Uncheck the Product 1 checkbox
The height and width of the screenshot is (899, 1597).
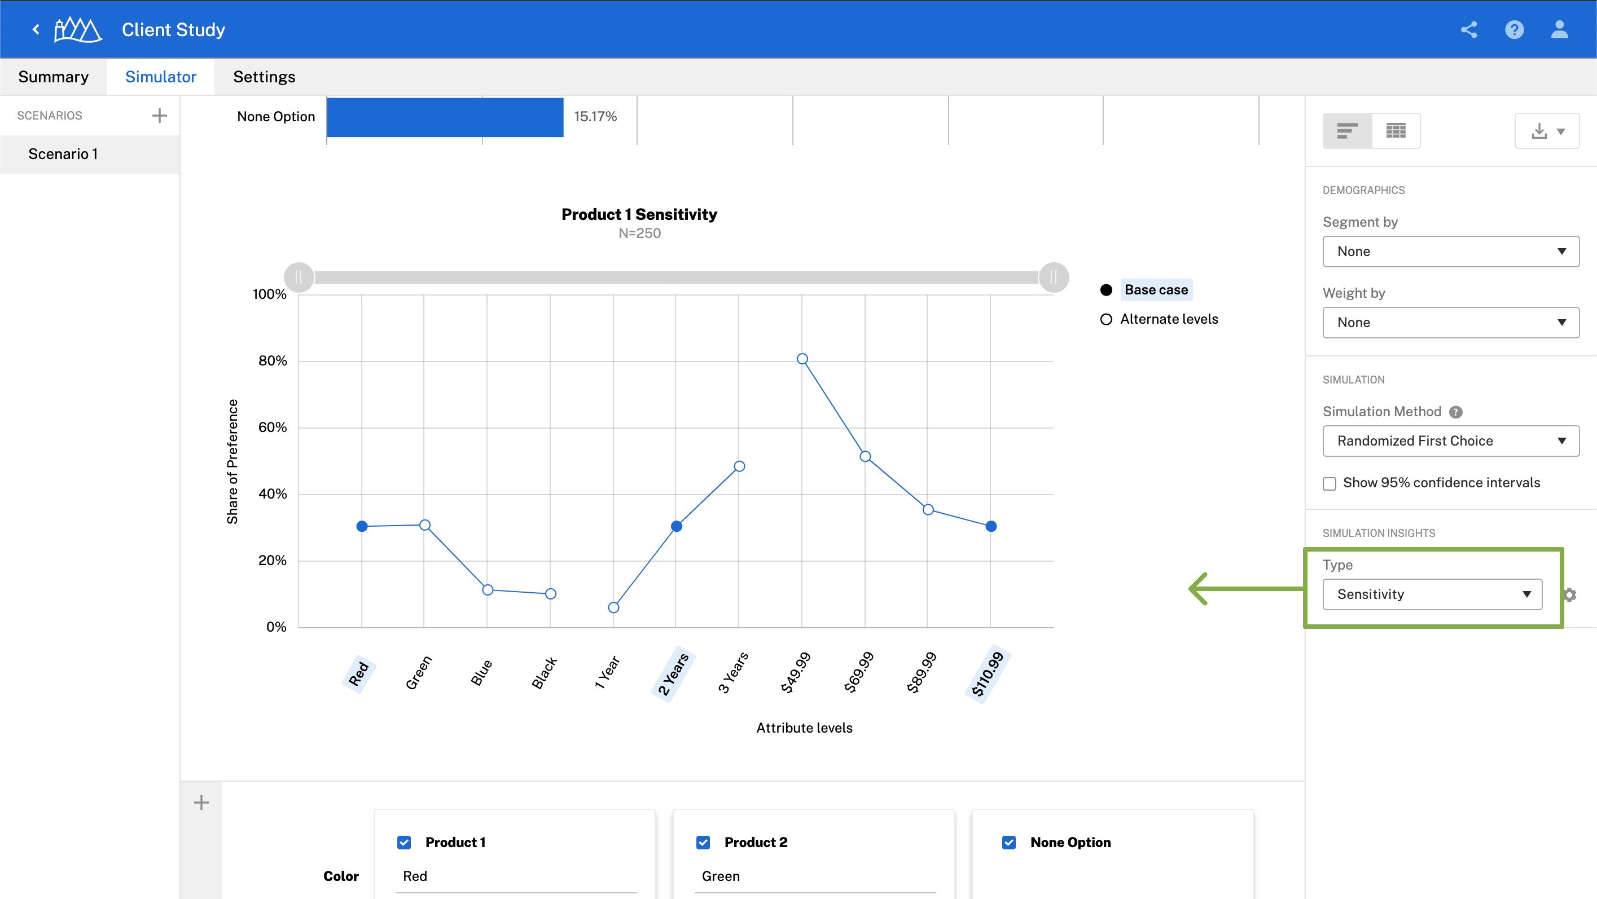tap(404, 843)
